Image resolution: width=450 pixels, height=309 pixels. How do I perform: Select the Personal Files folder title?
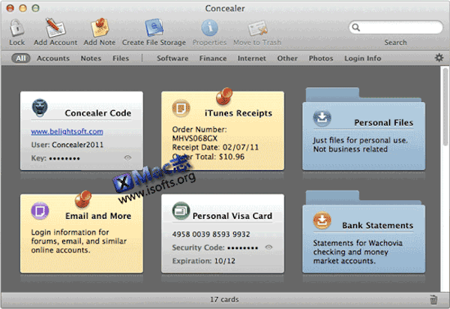[x=384, y=123]
